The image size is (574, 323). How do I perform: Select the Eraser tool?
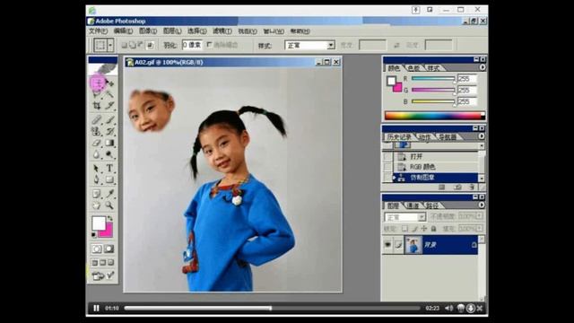[97, 143]
